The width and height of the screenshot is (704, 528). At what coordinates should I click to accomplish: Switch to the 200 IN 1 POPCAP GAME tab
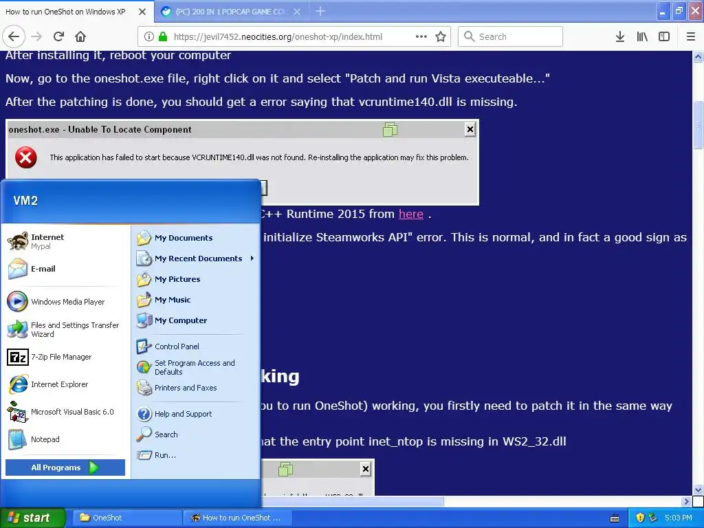[231, 12]
